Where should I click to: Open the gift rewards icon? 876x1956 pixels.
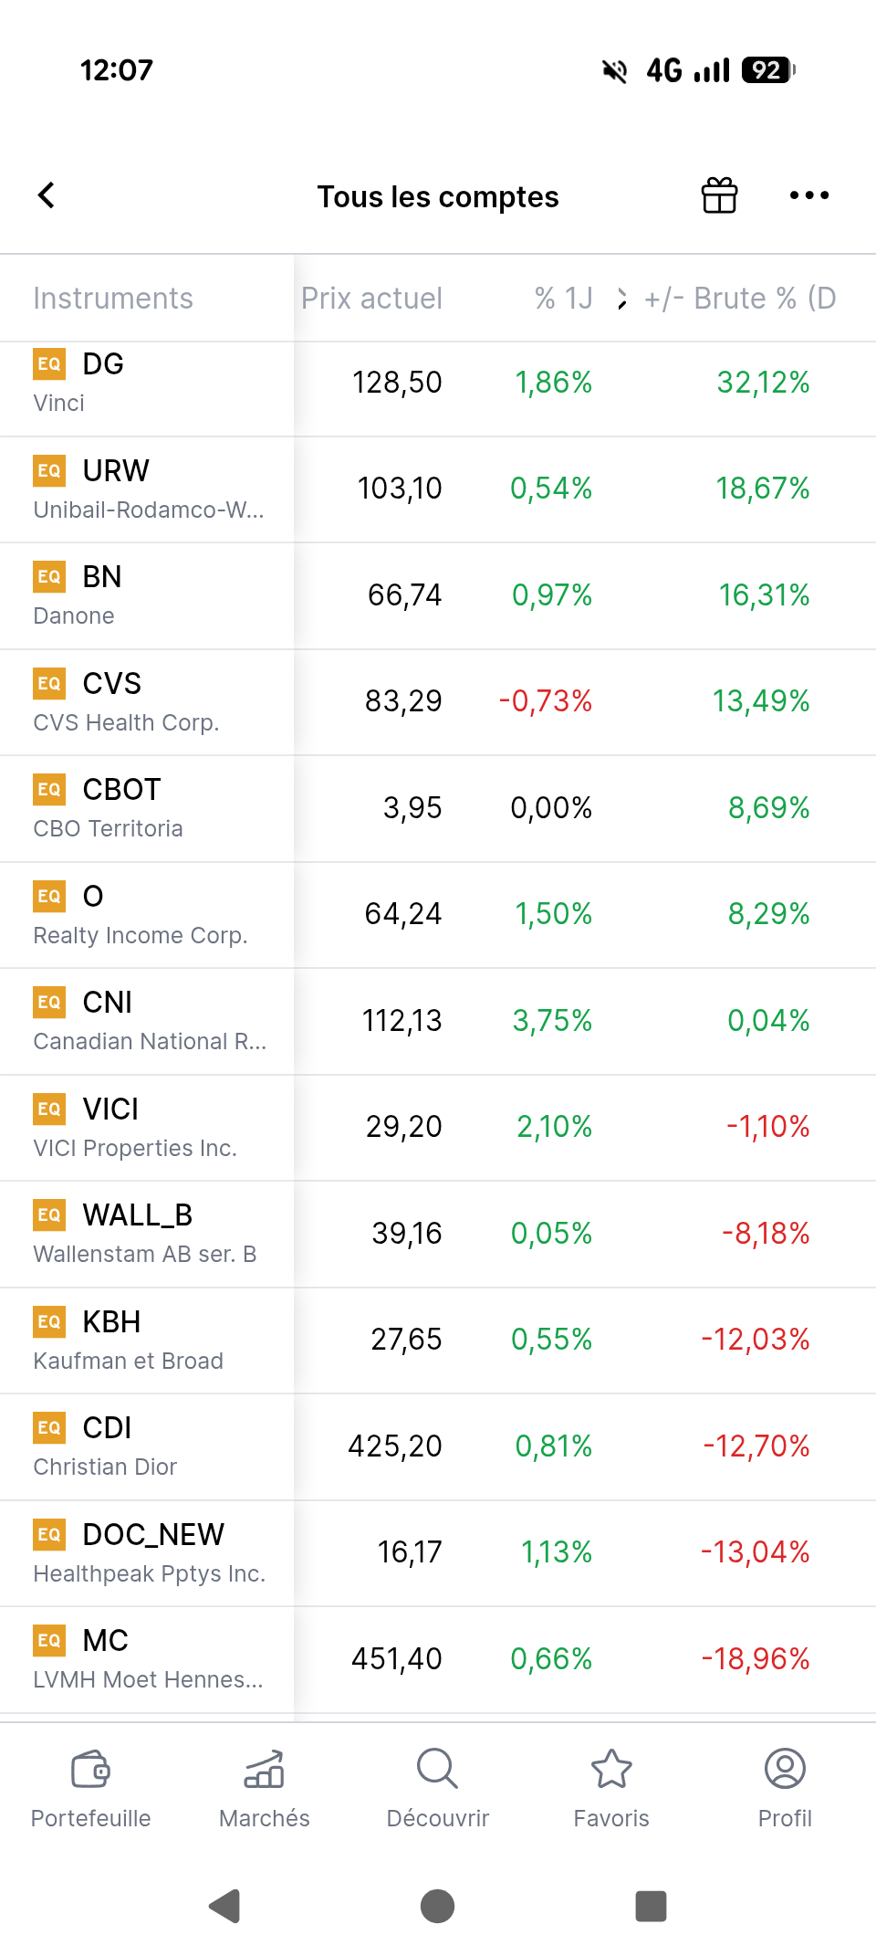pos(719,195)
